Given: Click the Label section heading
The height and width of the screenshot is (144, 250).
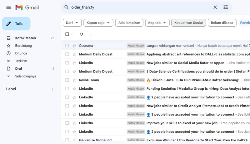Looking at the screenshot, I should (11, 89).
